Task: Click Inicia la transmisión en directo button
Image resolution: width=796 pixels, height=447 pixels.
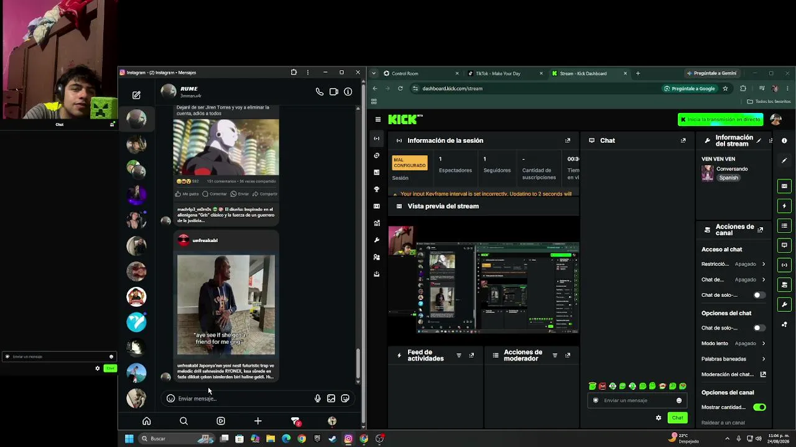Action: [x=721, y=119]
